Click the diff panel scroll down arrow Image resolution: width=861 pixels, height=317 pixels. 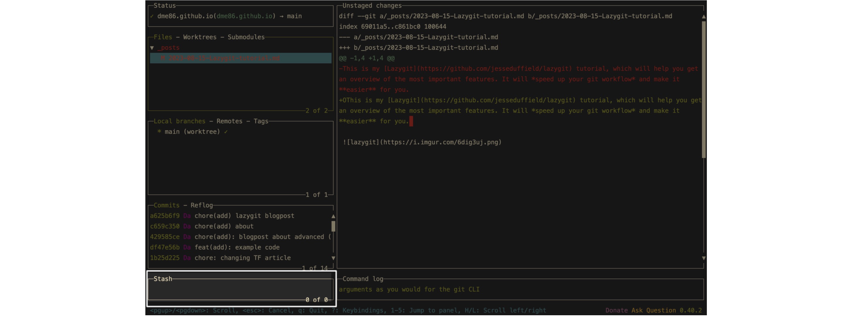[704, 258]
